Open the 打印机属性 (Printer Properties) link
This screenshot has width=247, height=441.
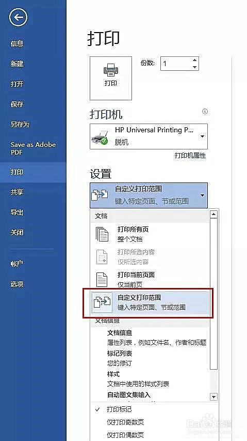[190, 155]
